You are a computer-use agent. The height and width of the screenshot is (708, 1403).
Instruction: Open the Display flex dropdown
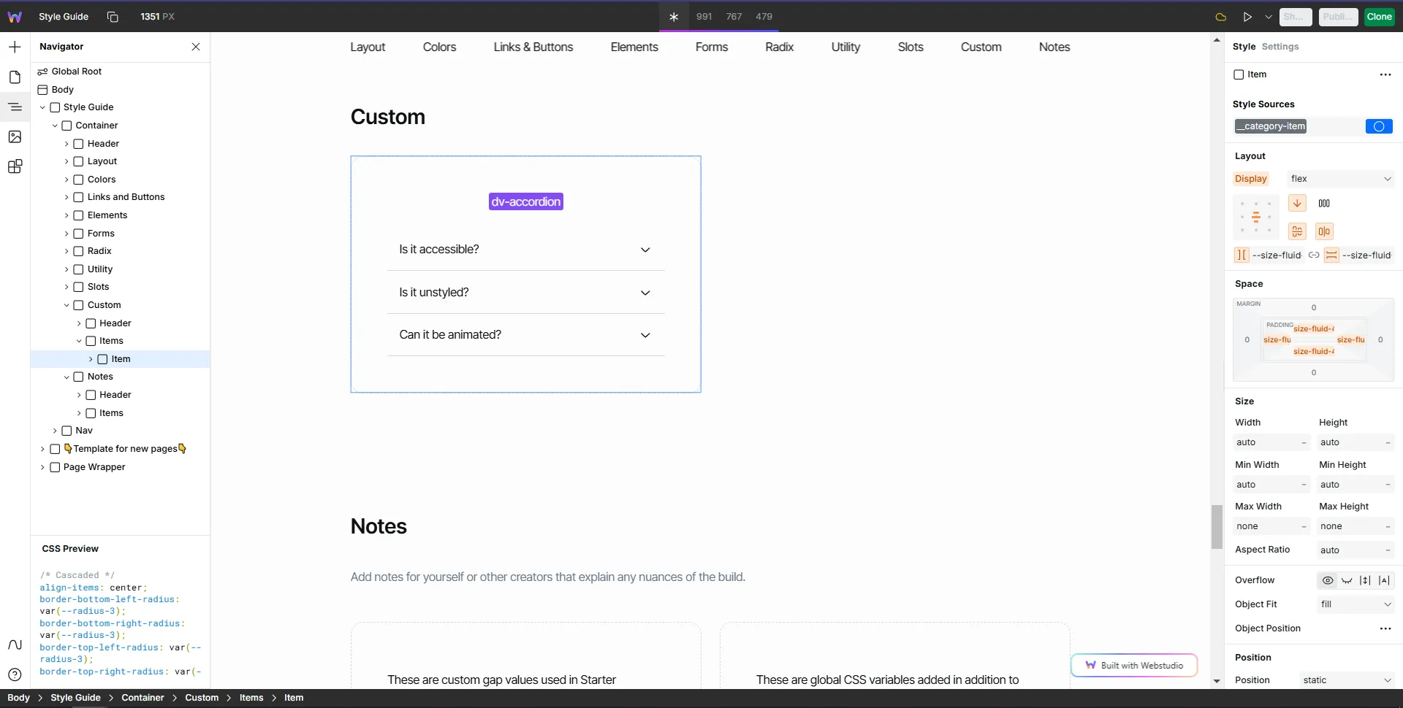(1340, 179)
